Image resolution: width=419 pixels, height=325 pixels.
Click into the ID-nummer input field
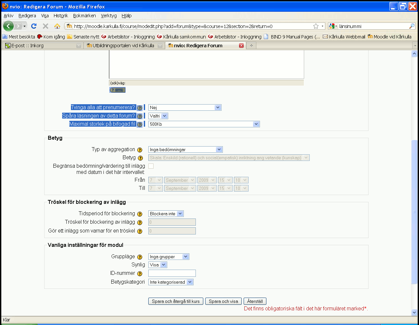point(172,273)
